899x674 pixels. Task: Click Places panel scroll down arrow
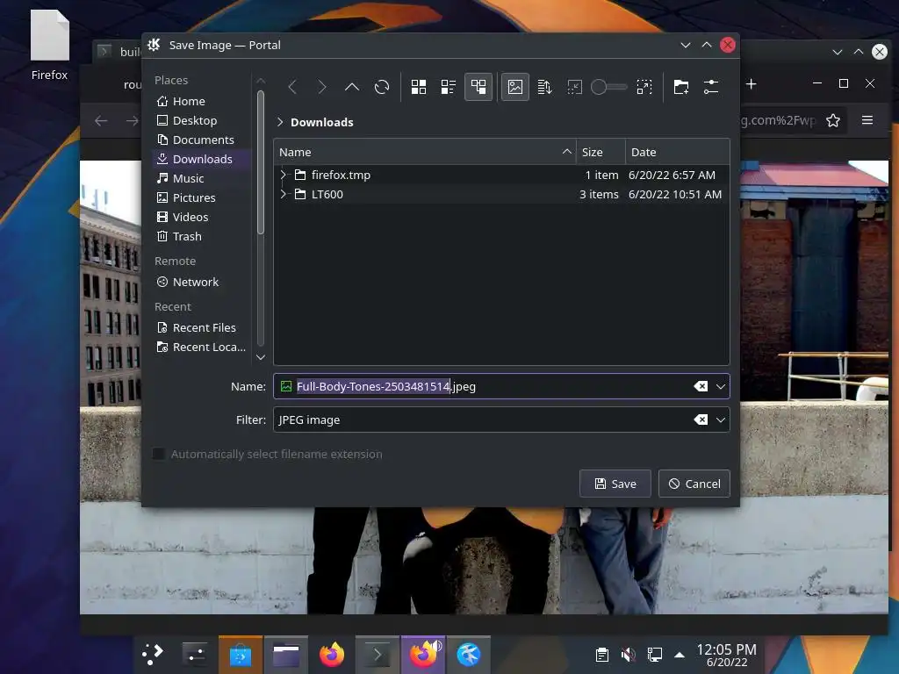[x=260, y=357]
